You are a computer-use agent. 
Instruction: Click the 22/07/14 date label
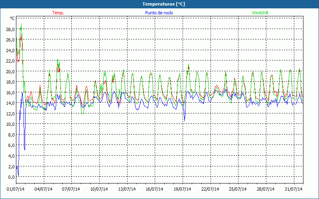click(210, 189)
